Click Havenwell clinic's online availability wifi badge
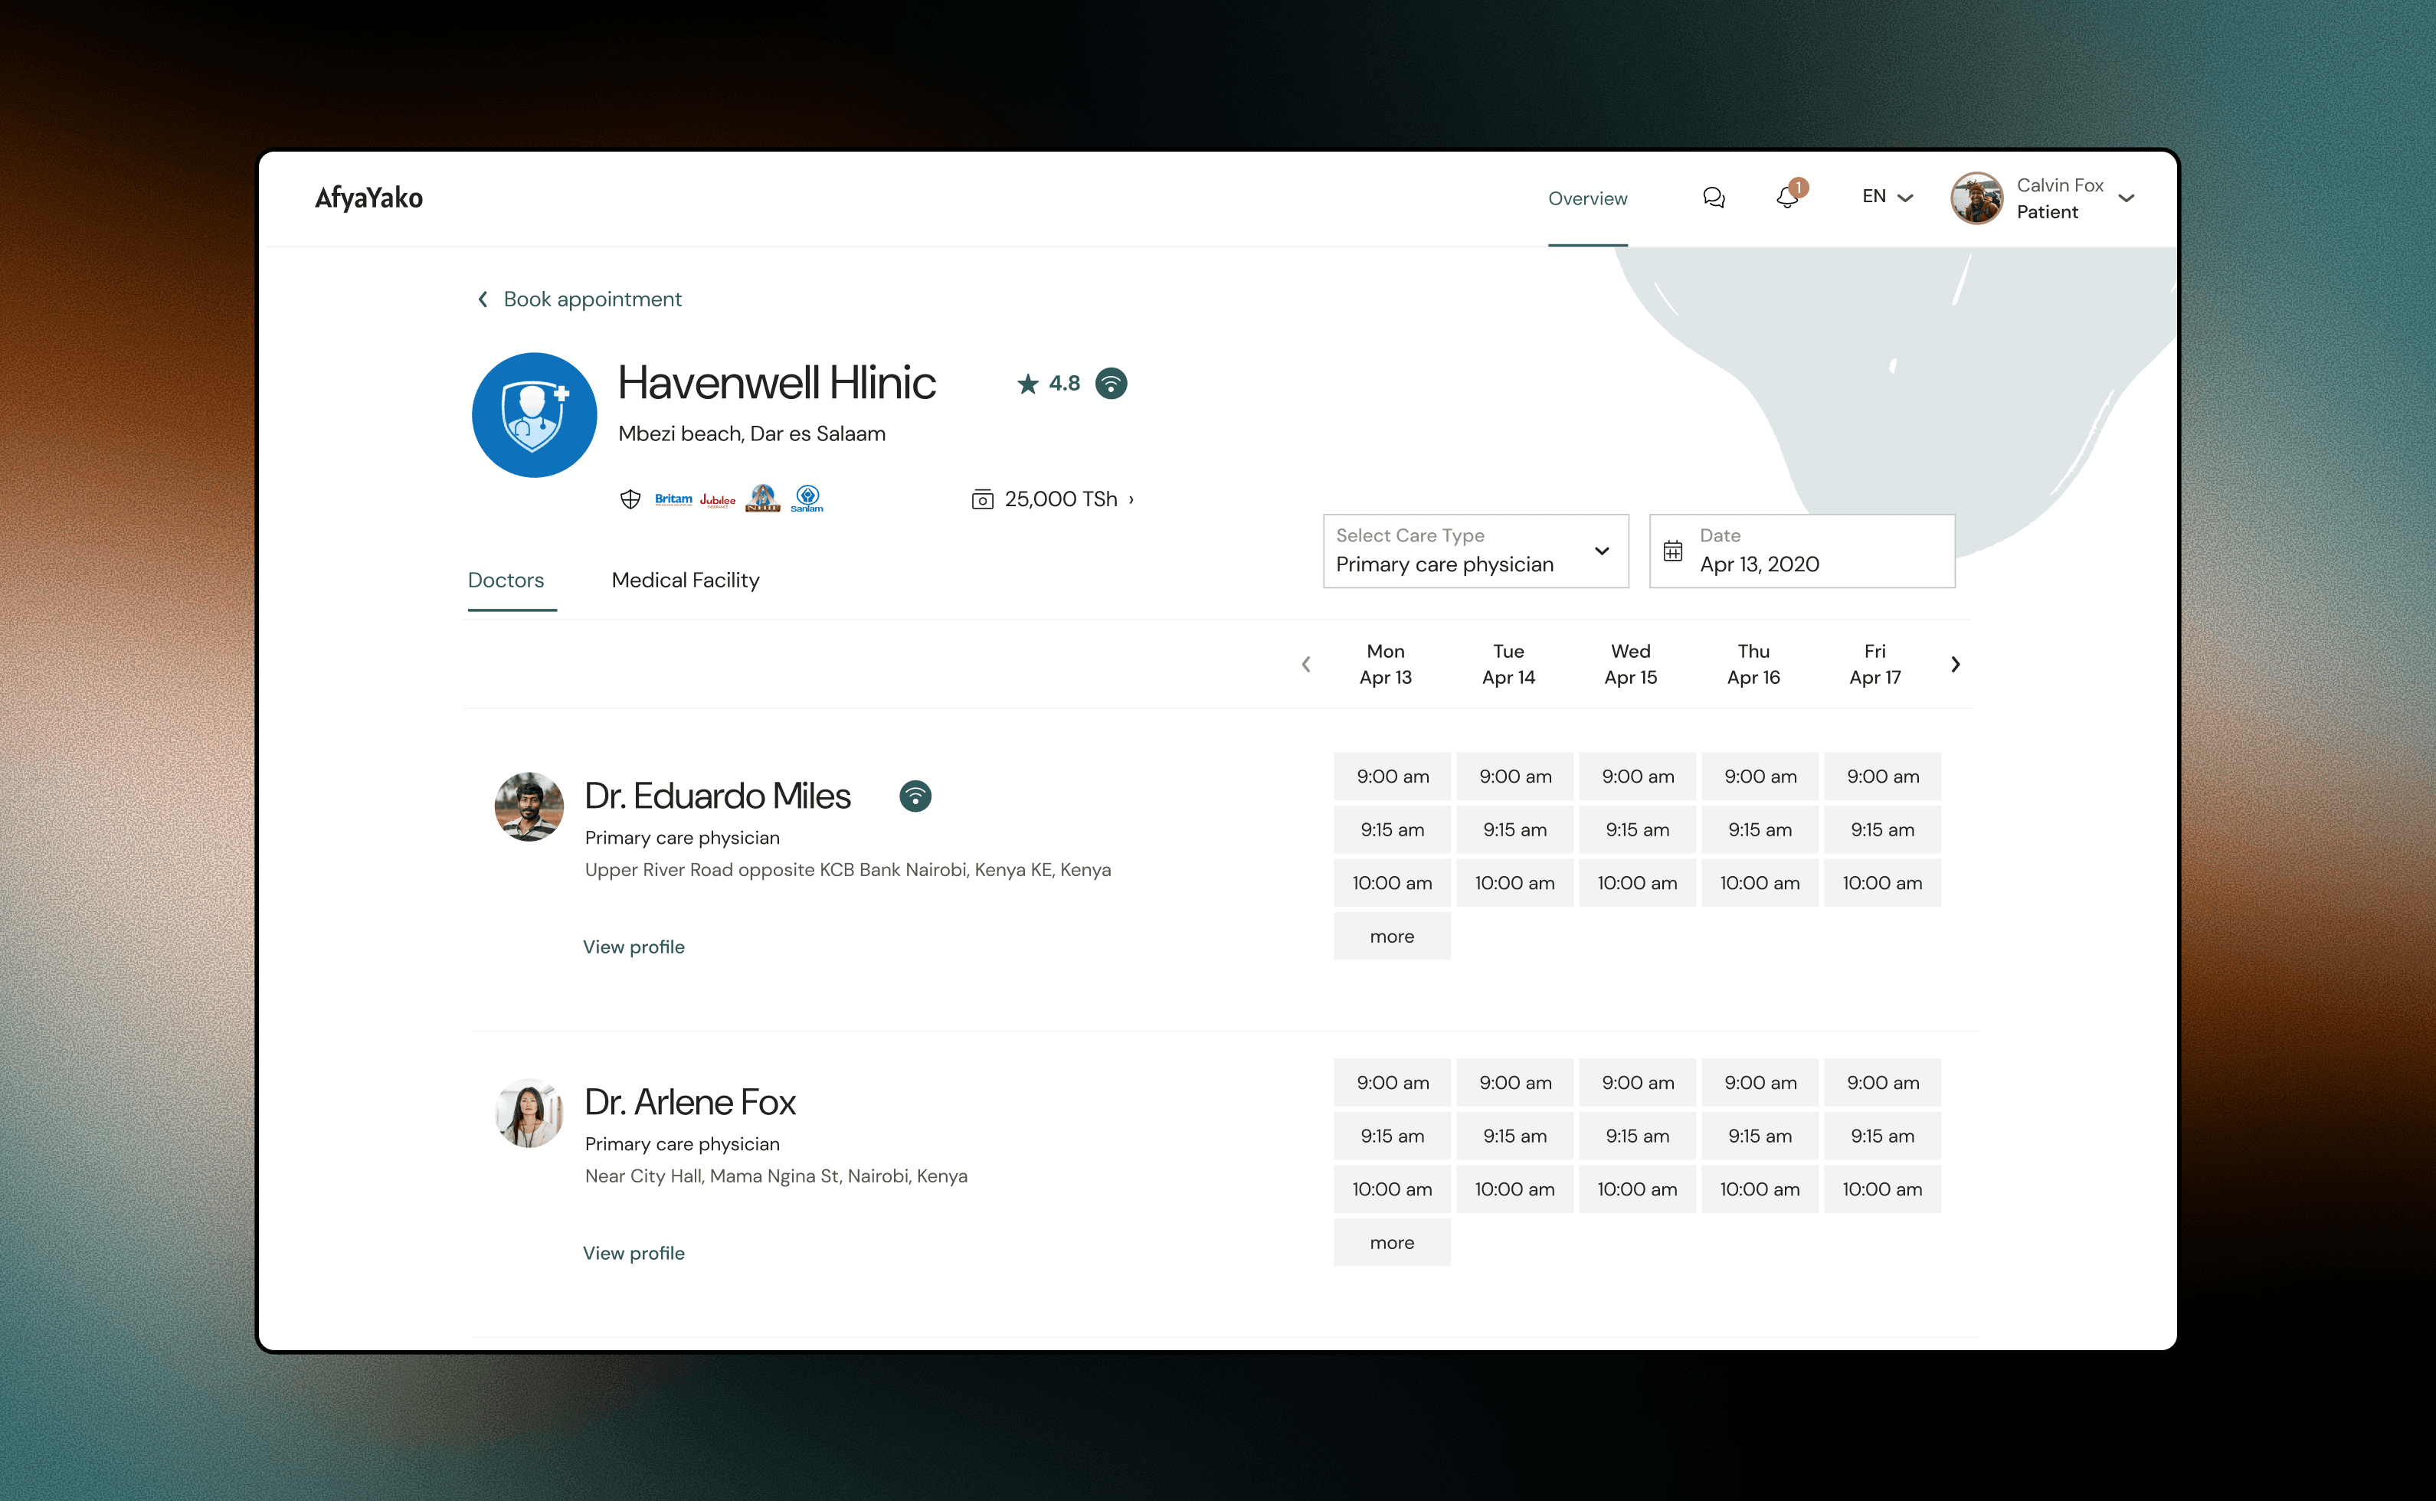 1110,383
